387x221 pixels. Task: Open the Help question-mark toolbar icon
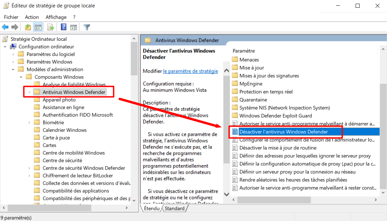tap(63, 27)
